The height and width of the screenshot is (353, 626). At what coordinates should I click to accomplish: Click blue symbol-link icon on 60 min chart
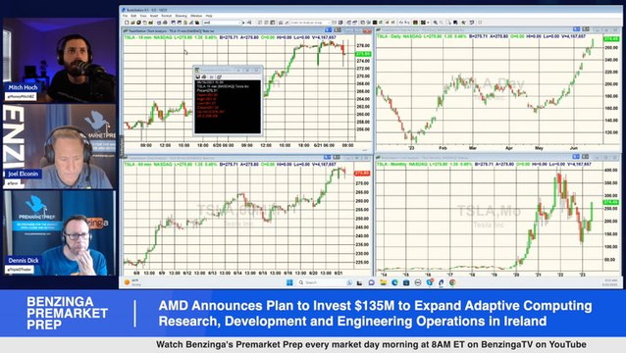pyautogui.click(x=328, y=158)
